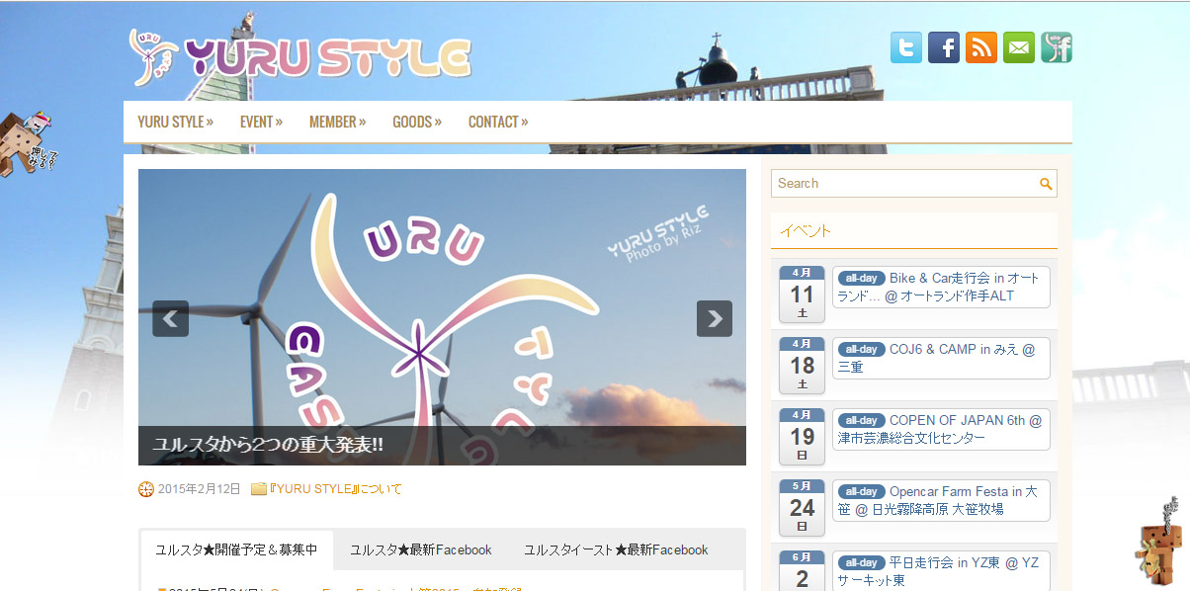The image size is (1190, 591).
Task: Select the ユルスタイースト★最新Facebook tab
Action: (x=615, y=549)
